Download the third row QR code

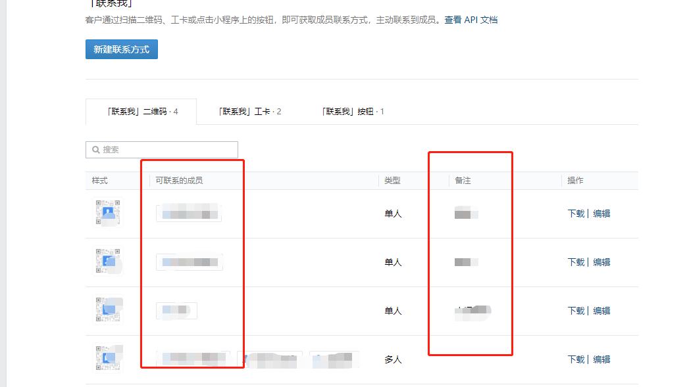[x=576, y=311]
